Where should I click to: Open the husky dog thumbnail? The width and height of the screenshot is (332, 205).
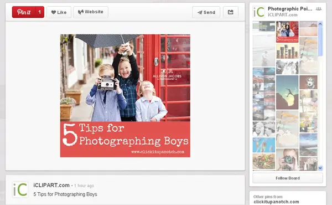point(308,82)
